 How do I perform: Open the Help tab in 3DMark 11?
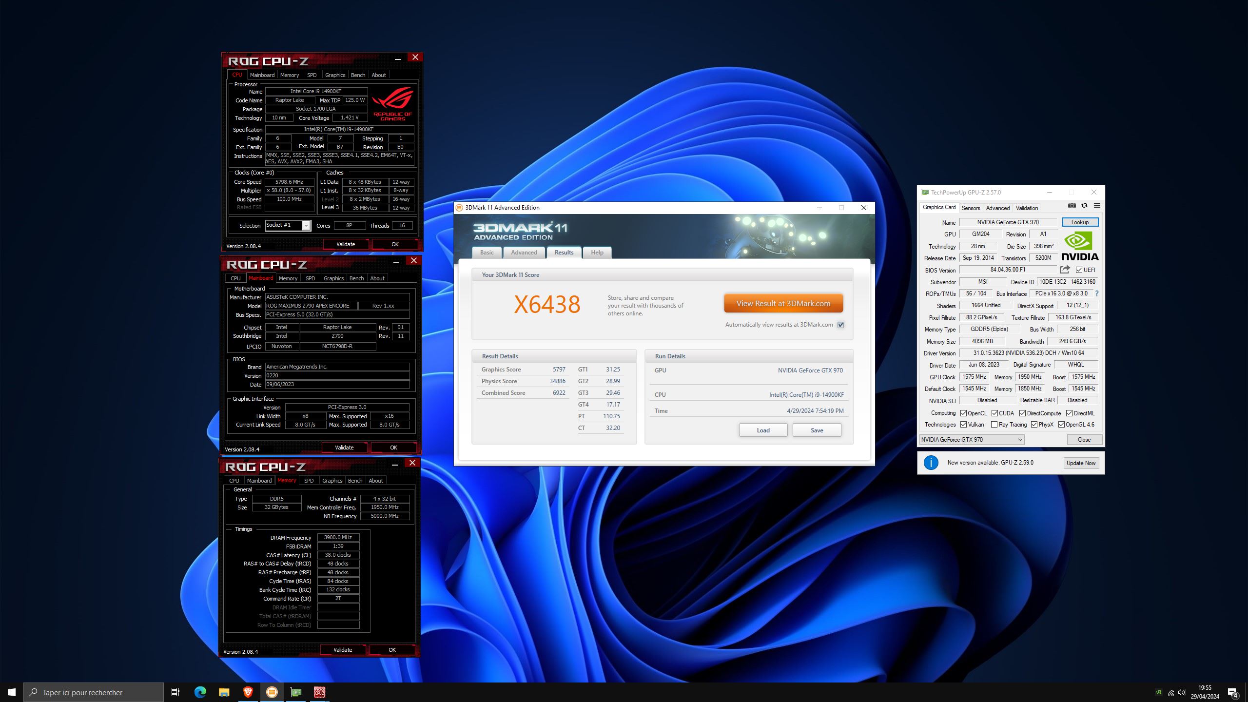click(x=597, y=253)
